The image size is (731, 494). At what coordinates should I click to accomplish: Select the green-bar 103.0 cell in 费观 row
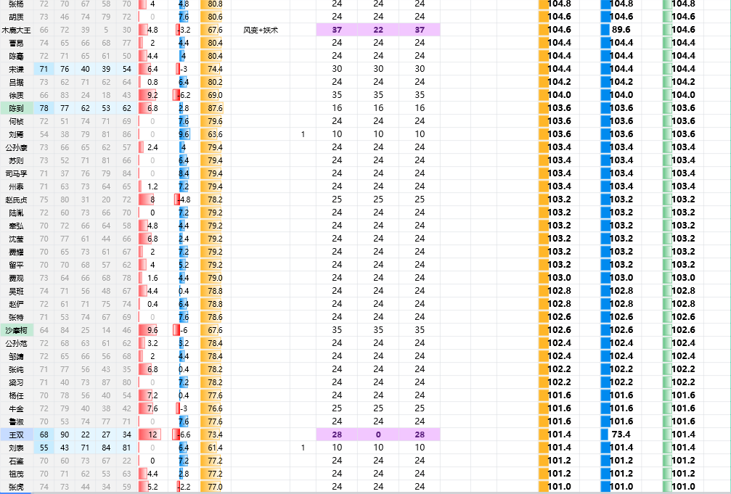tap(683, 278)
